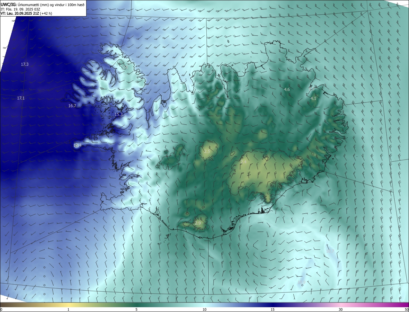Click the 0 tick on color scale
This screenshot has height=312, width=409.
(1, 309)
